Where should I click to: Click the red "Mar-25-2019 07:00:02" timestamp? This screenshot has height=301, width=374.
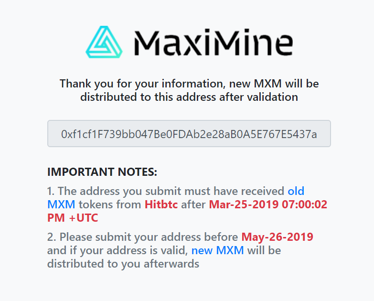pos(268,204)
